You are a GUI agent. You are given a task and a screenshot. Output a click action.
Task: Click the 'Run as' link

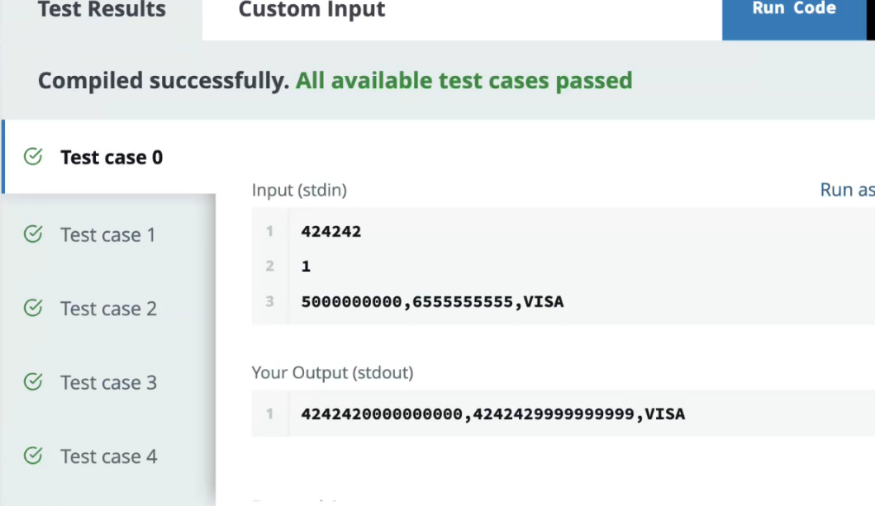coord(846,190)
